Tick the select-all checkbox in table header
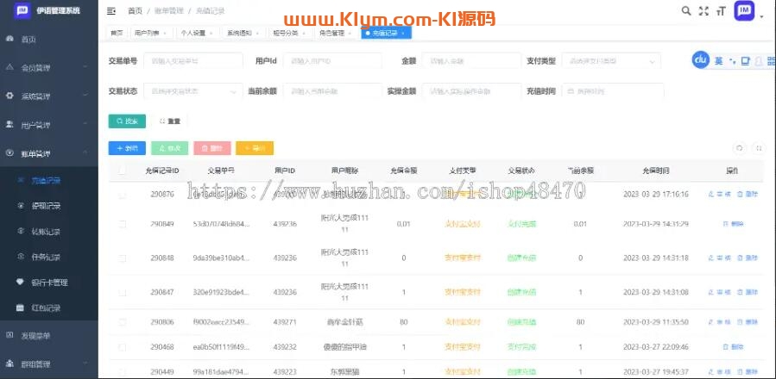 point(122,171)
